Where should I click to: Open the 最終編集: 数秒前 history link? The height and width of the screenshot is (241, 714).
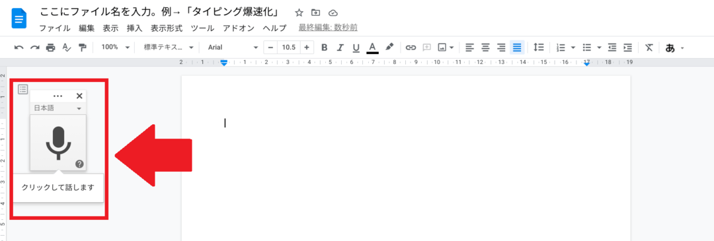[x=328, y=28]
